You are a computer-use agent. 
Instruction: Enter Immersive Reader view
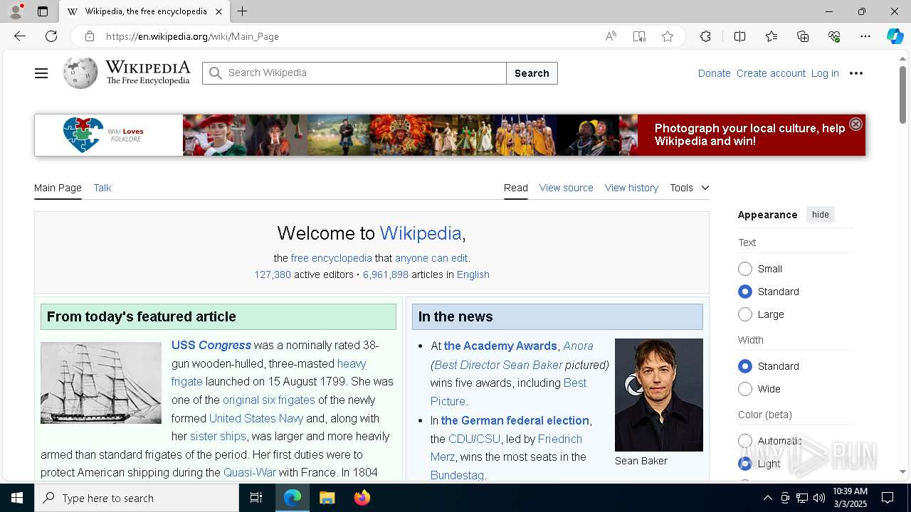(639, 36)
